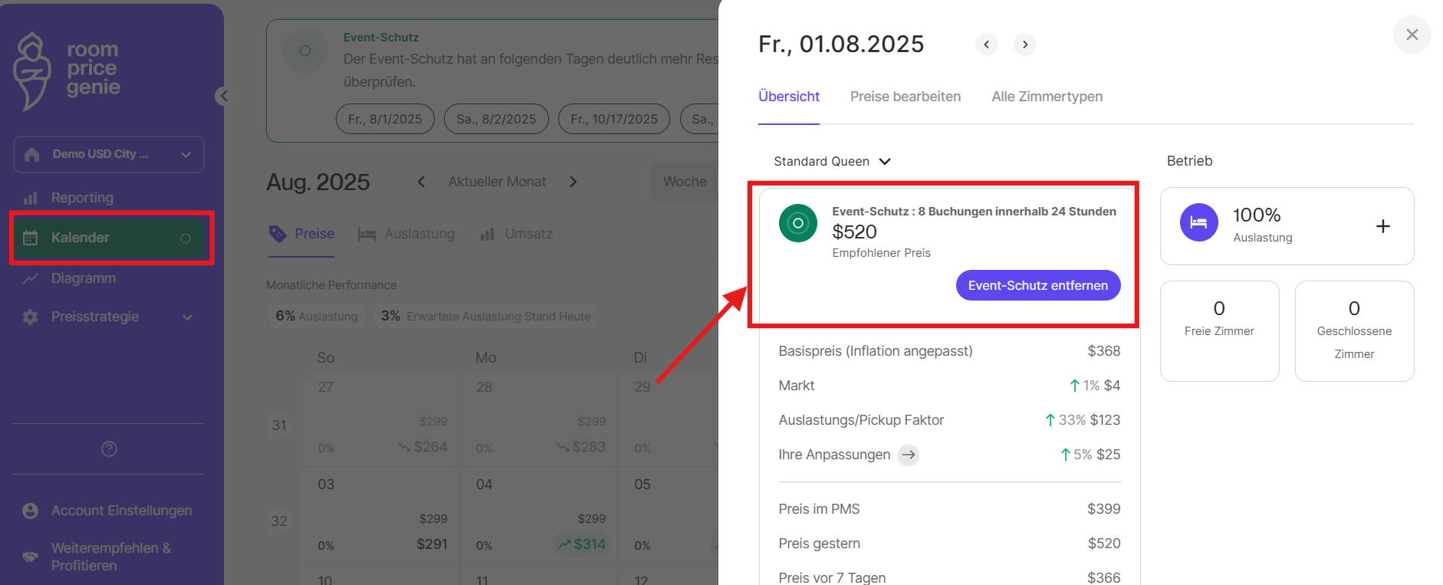The image size is (1443, 585).
Task: Open Standard Queen room type dropdown
Action: point(832,161)
